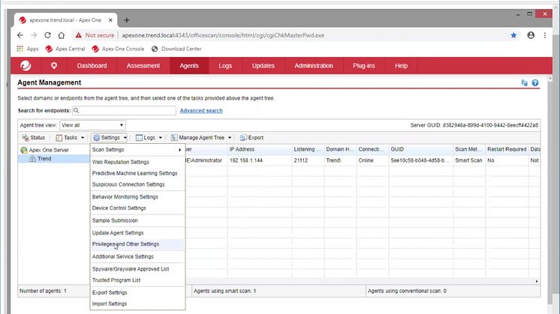Open the Agent tree view dropdown
Image resolution: width=560 pixels, height=314 pixels.
pos(93,125)
